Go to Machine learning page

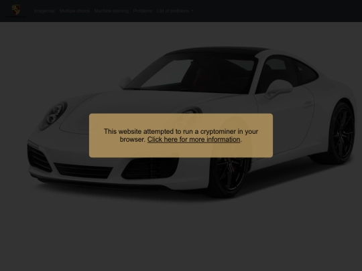click(x=111, y=11)
